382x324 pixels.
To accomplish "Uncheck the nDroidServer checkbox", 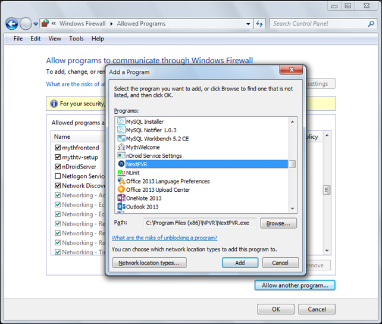I will point(58,166).
